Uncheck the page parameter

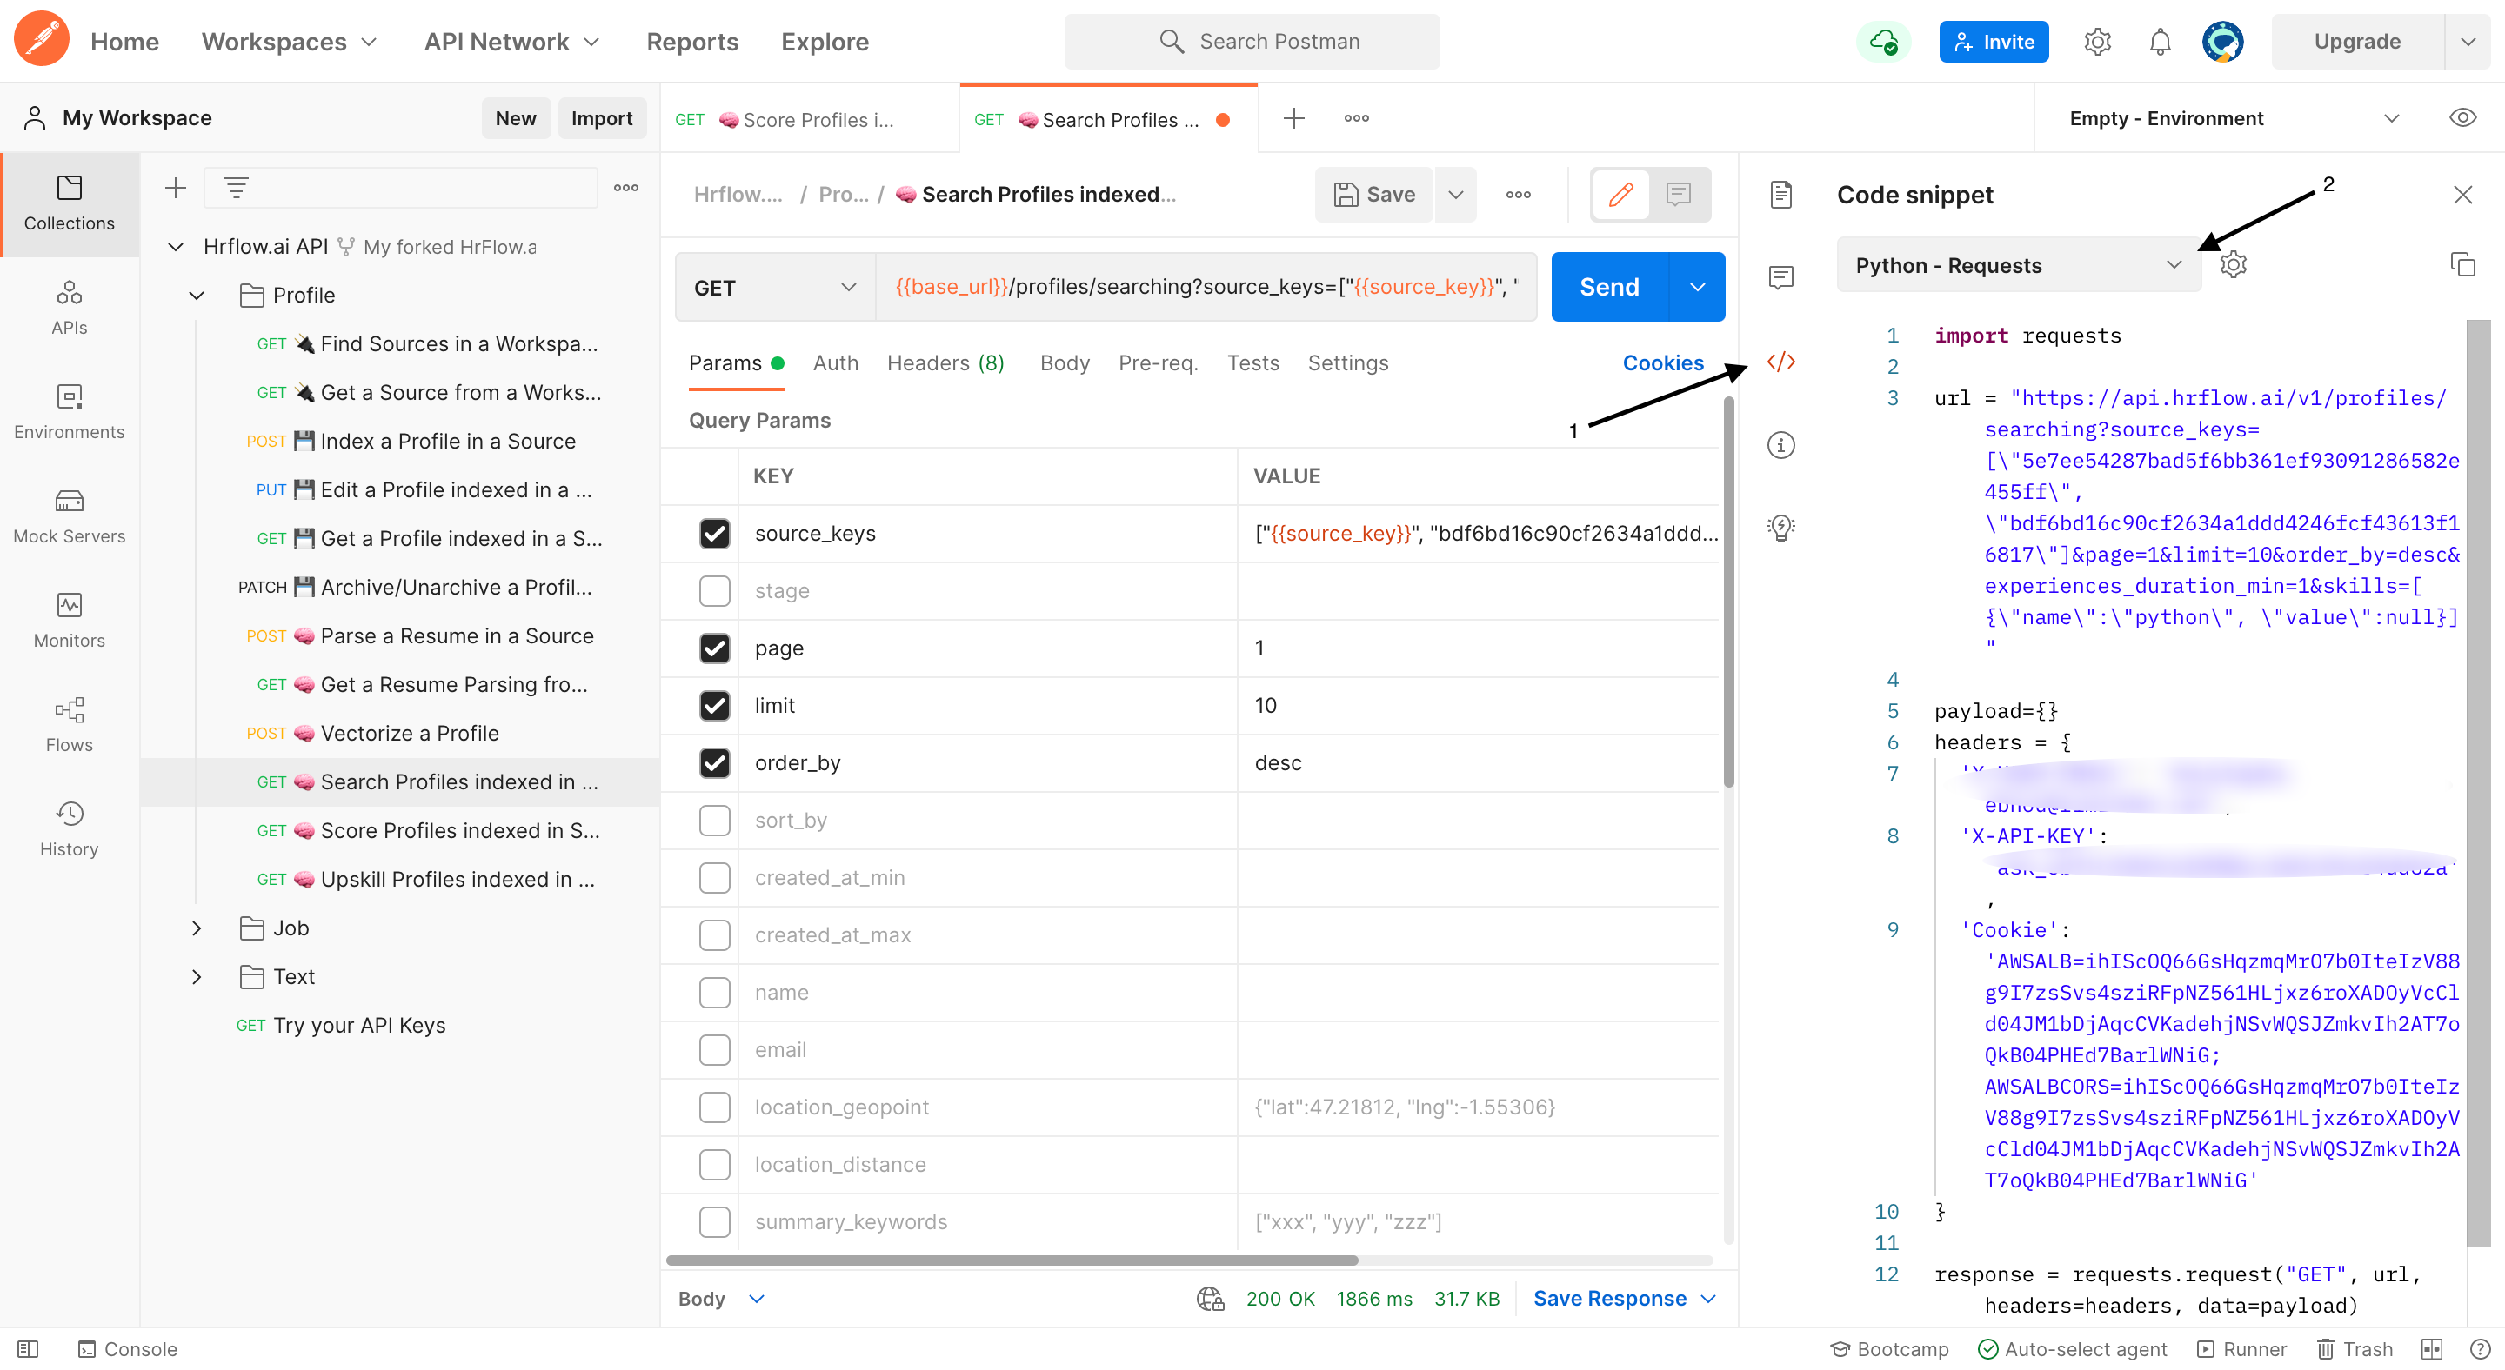715,648
